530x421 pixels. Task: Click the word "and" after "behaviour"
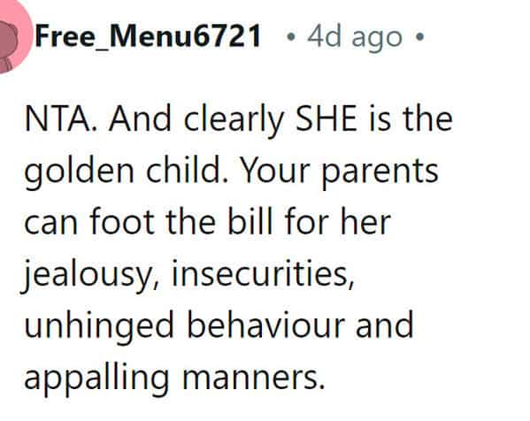click(385, 325)
